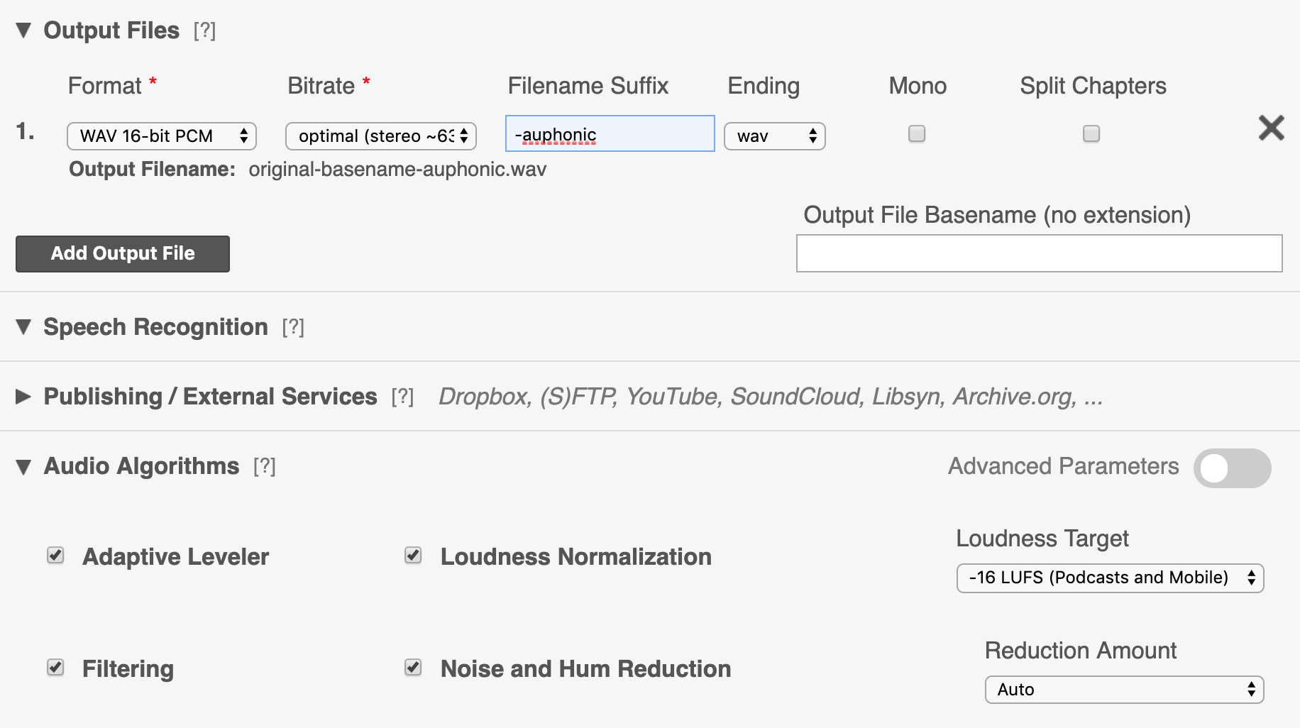Uncheck the Adaptive Leveler checkbox
The image size is (1300, 728).
55,556
